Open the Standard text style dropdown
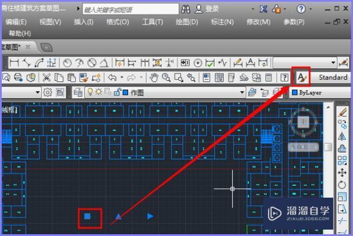 (332, 77)
